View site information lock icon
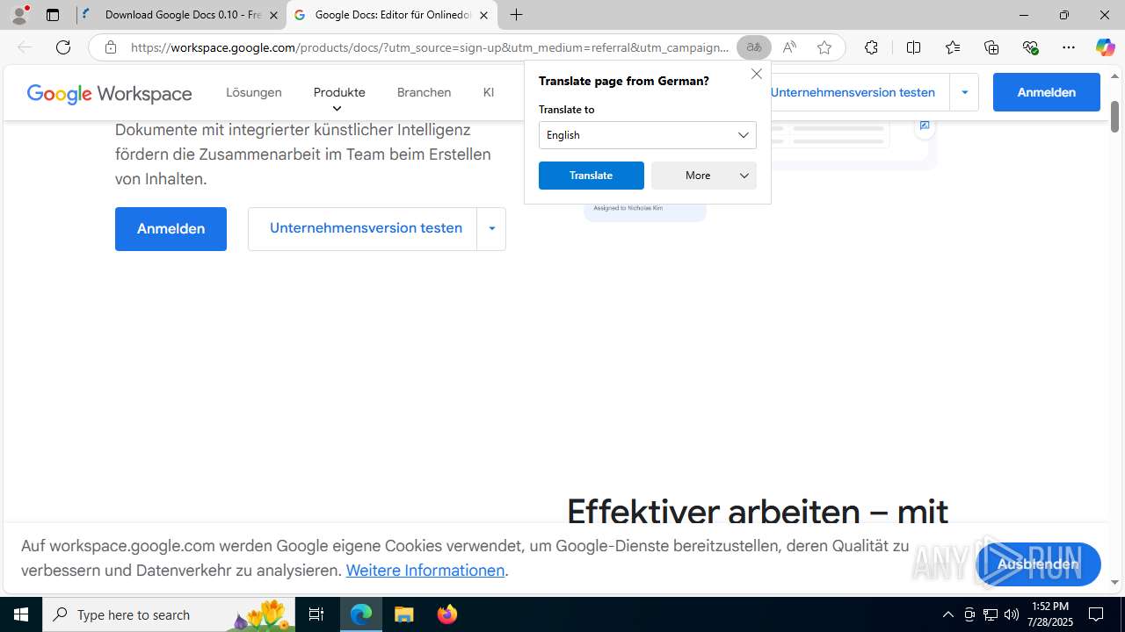 [110, 47]
